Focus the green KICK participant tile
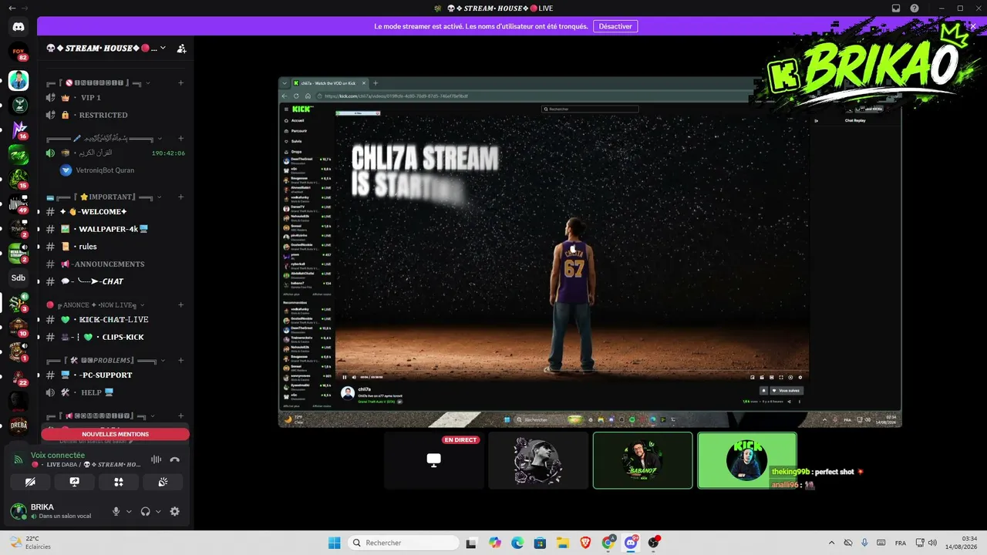Viewport: 987px width, 555px height. (746, 460)
